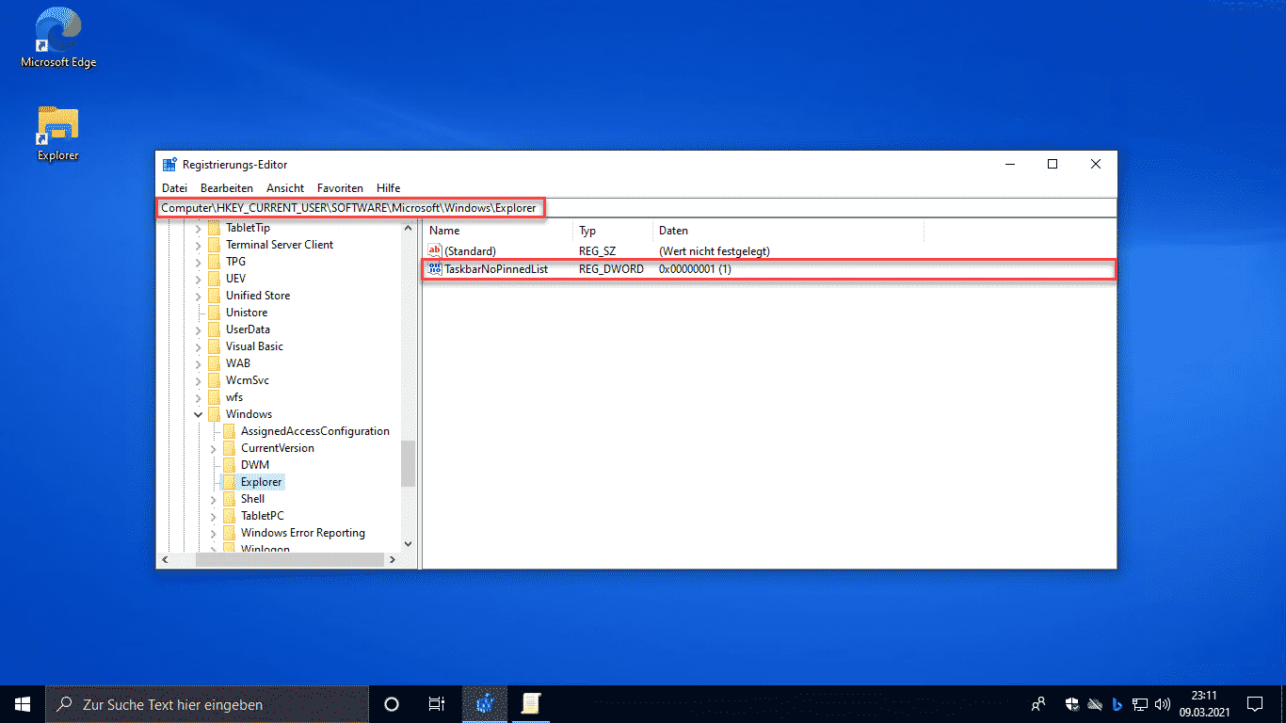Click the REG_DWORD type cell
The width and height of the screenshot is (1286, 723).
click(x=611, y=269)
